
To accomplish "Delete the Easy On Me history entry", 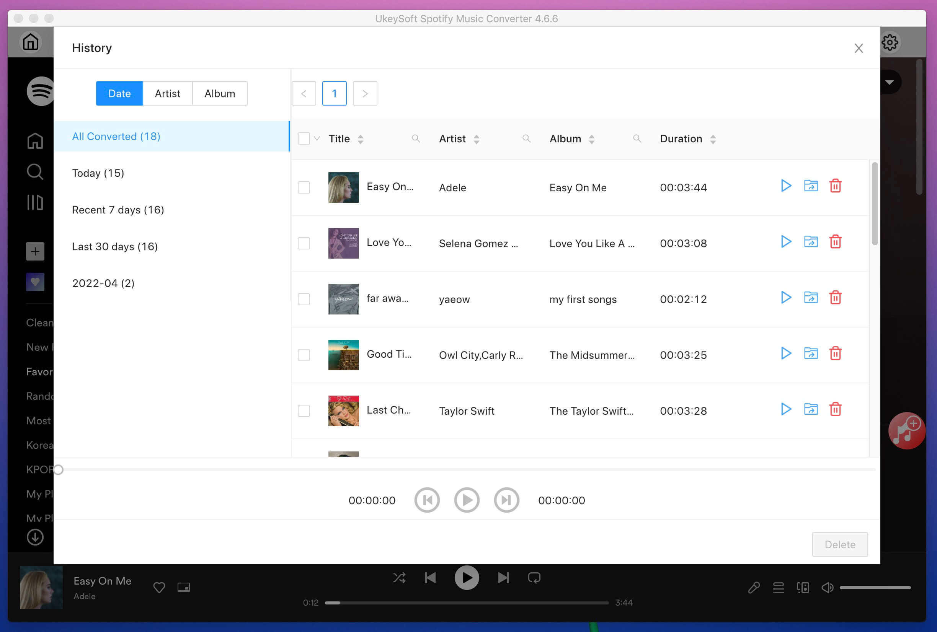I will 836,186.
